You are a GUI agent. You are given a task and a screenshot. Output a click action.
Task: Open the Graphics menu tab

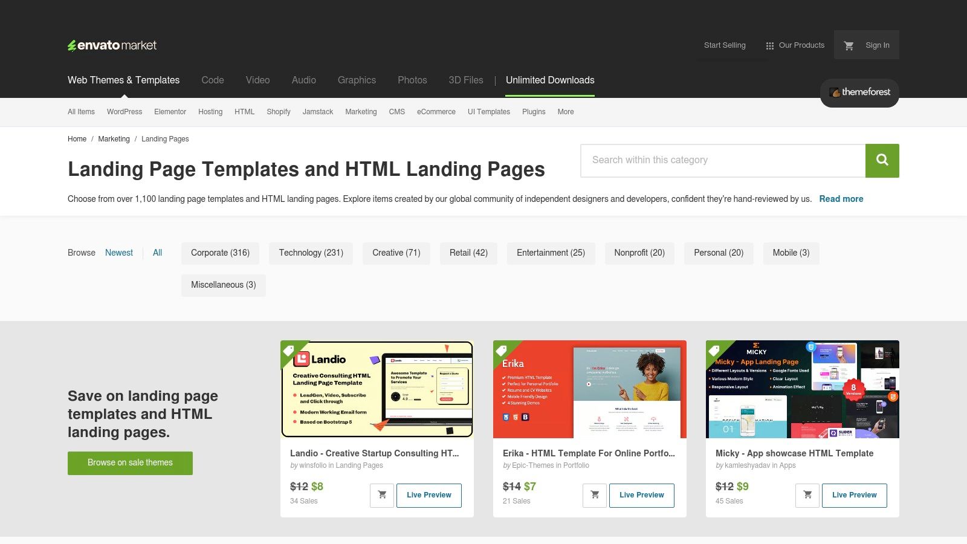point(357,80)
